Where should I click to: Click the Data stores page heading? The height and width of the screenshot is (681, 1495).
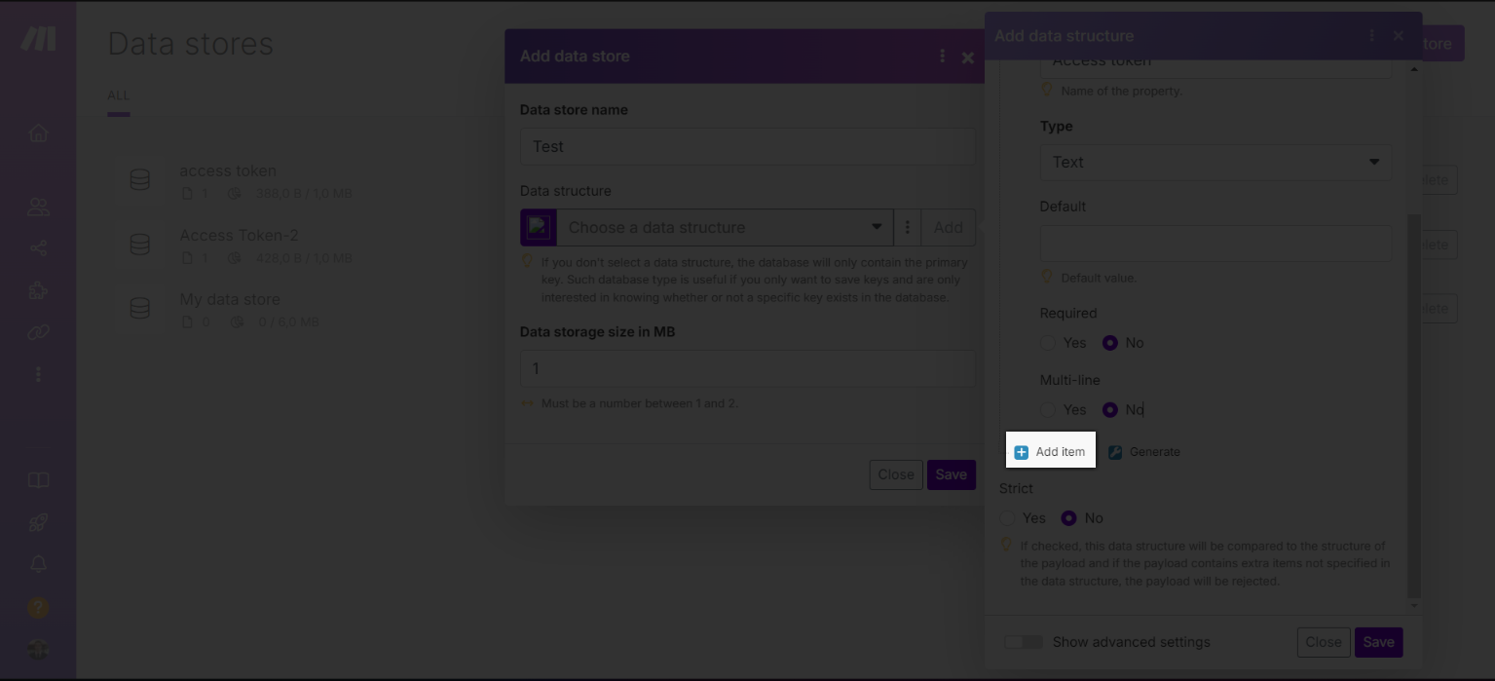[x=191, y=44]
